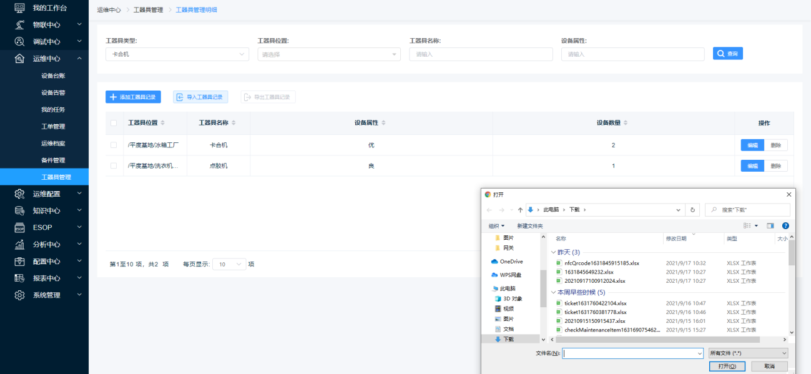Click the 物联中心 sidebar icon
This screenshot has width=811, height=374.
pyautogui.click(x=19, y=24)
